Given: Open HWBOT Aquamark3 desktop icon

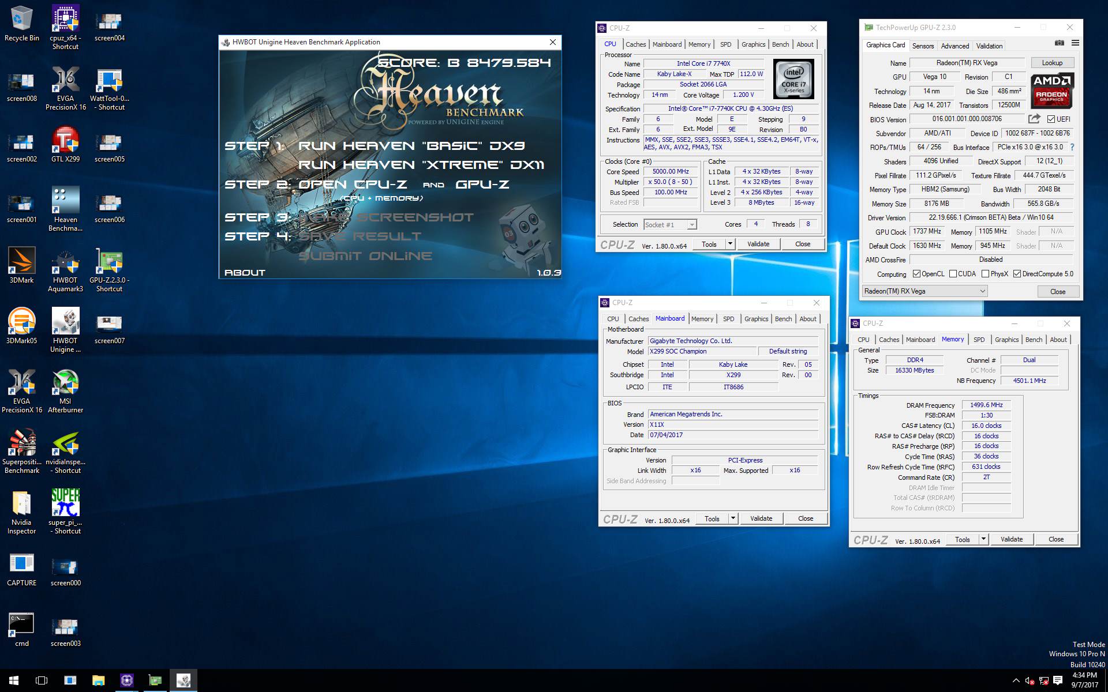Looking at the screenshot, I should pyautogui.click(x=65, y=270).
